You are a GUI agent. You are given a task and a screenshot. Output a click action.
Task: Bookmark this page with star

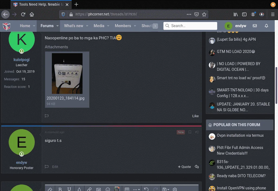click(204, 14)
